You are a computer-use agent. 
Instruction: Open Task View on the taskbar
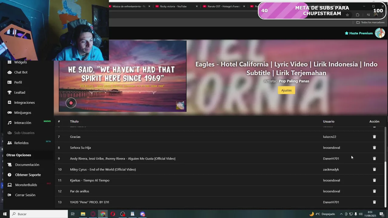point(73,214)
